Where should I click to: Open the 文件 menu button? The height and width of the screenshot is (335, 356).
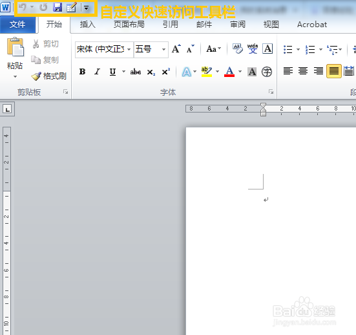click(17, 25)
